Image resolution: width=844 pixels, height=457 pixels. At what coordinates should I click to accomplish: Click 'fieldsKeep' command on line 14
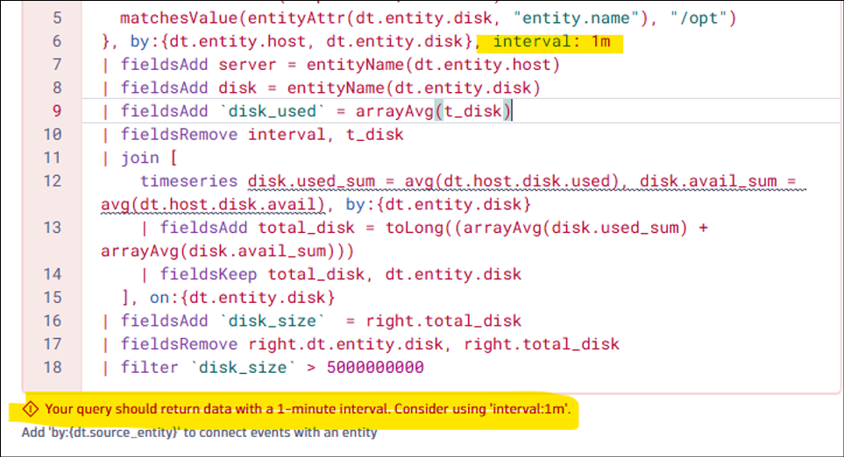209,274
